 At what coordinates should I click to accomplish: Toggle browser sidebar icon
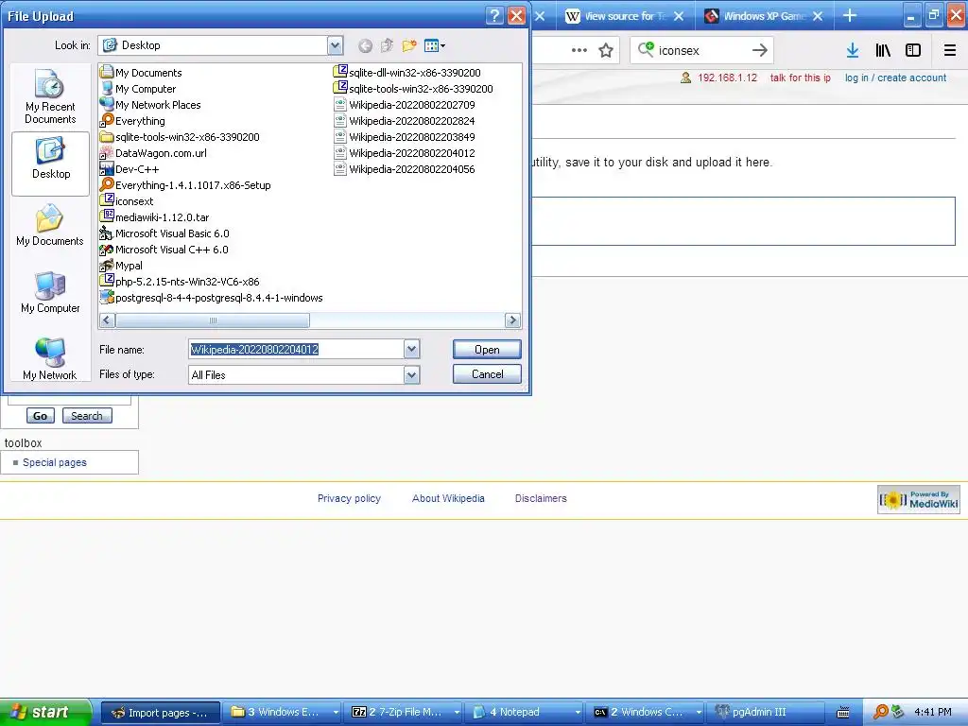[913, 51]
